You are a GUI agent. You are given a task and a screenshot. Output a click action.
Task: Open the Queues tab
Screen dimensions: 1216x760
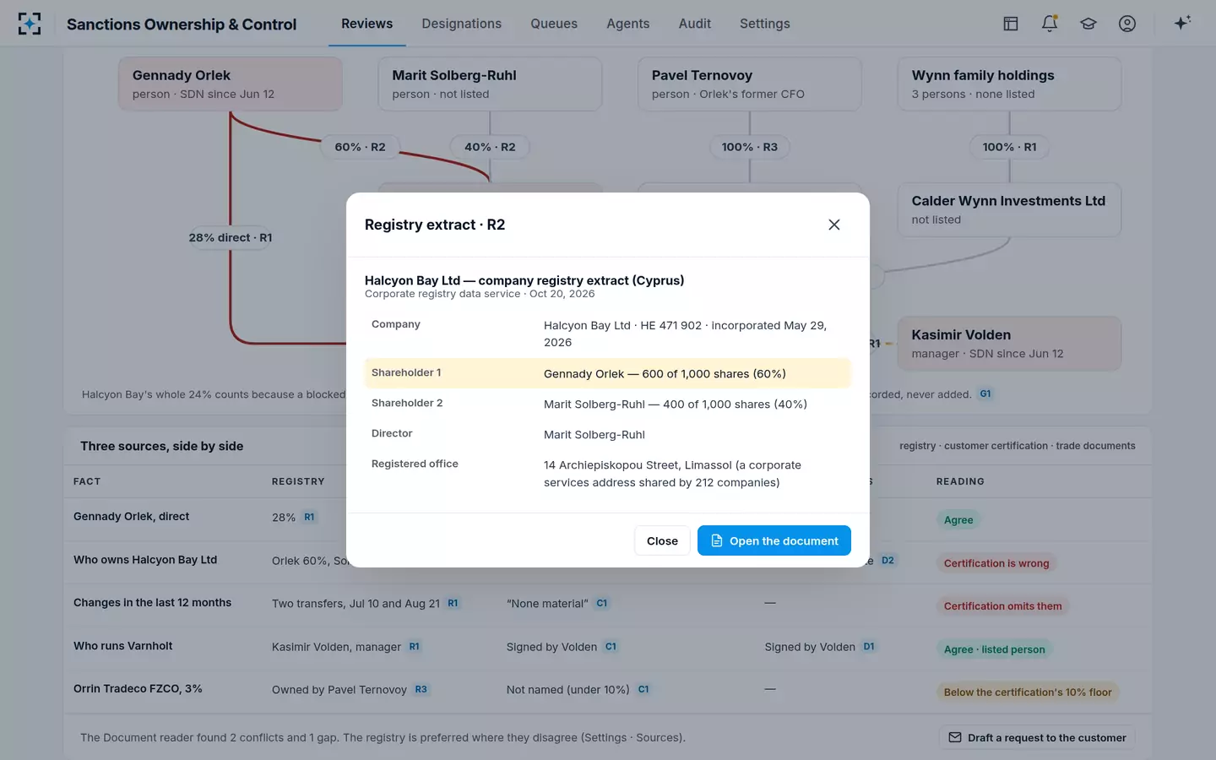coord(554,24)
